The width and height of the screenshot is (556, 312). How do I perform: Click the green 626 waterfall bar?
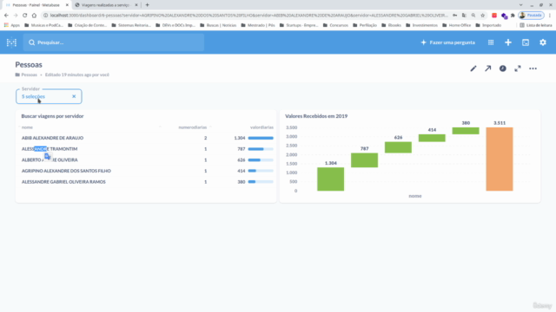tap(398, 147)
